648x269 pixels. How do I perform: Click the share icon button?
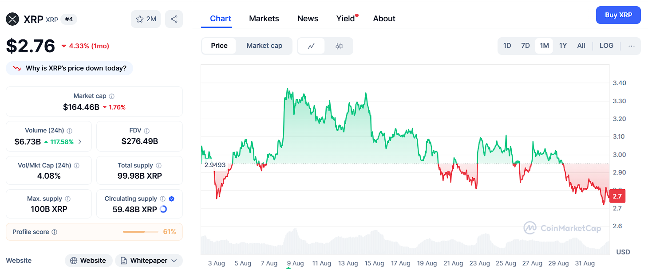pyautogui.click(x=174, y=19)
